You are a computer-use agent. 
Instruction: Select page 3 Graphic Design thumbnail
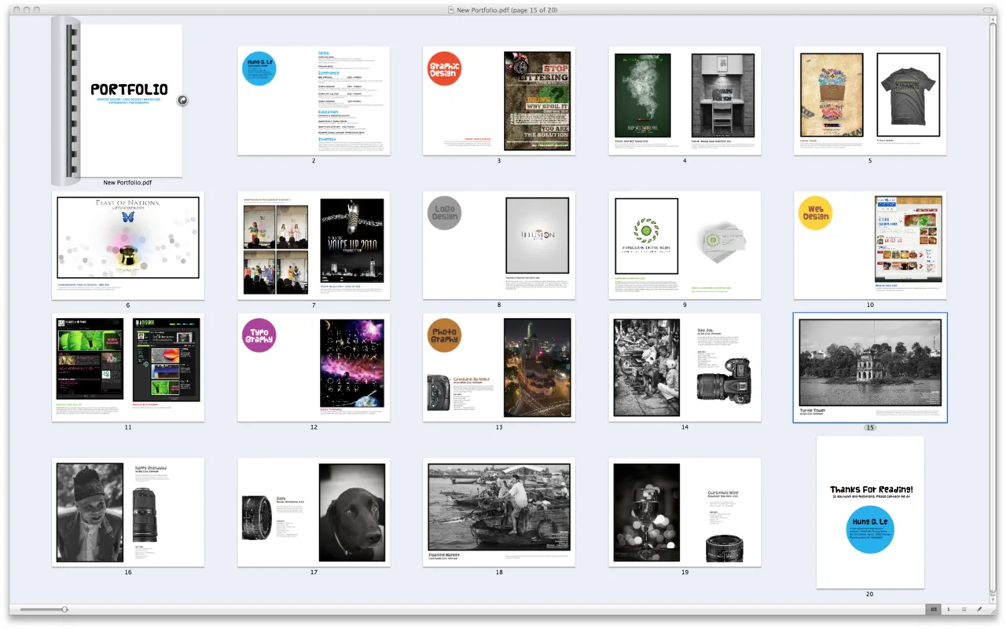click(499, 101)
